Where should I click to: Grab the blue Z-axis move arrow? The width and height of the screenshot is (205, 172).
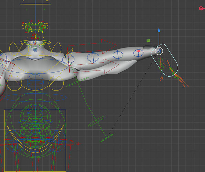pos(159,30)
